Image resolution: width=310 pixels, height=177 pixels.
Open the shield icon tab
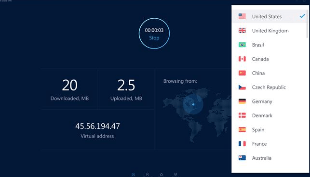coord(175,174)
